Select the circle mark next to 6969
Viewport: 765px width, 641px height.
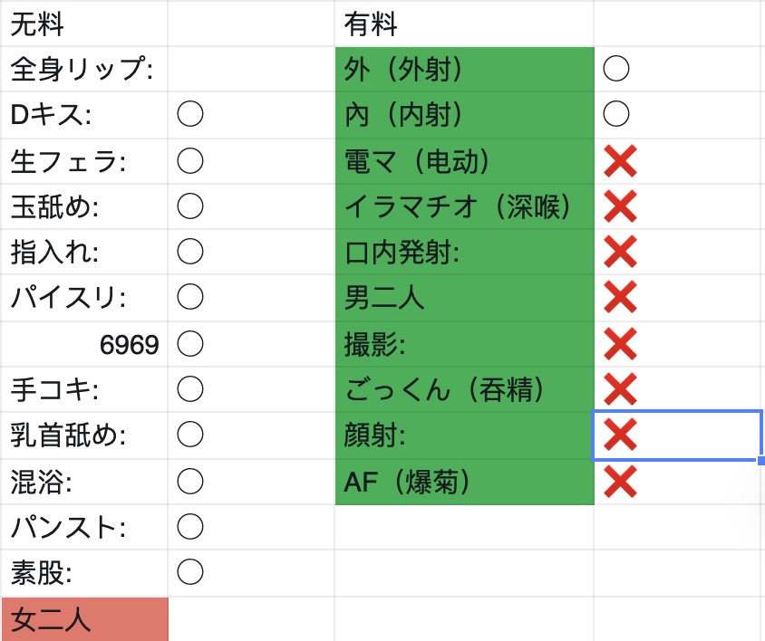point(190,344)
